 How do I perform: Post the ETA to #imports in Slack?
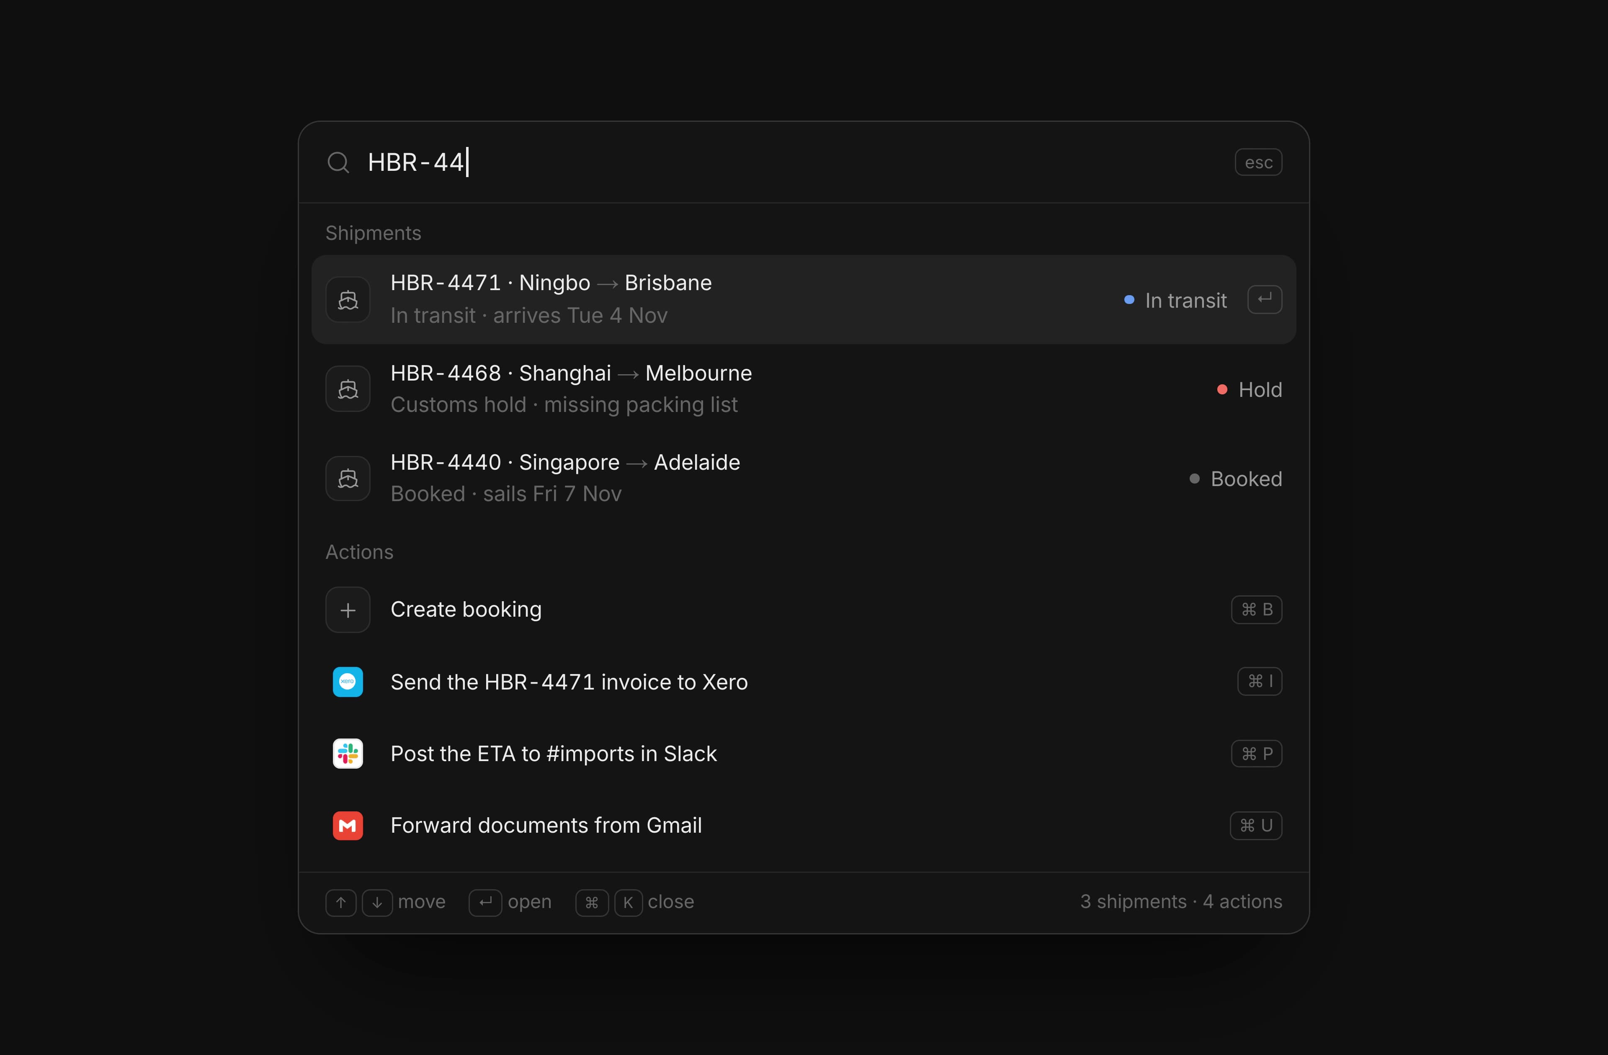tap(803, 754)
